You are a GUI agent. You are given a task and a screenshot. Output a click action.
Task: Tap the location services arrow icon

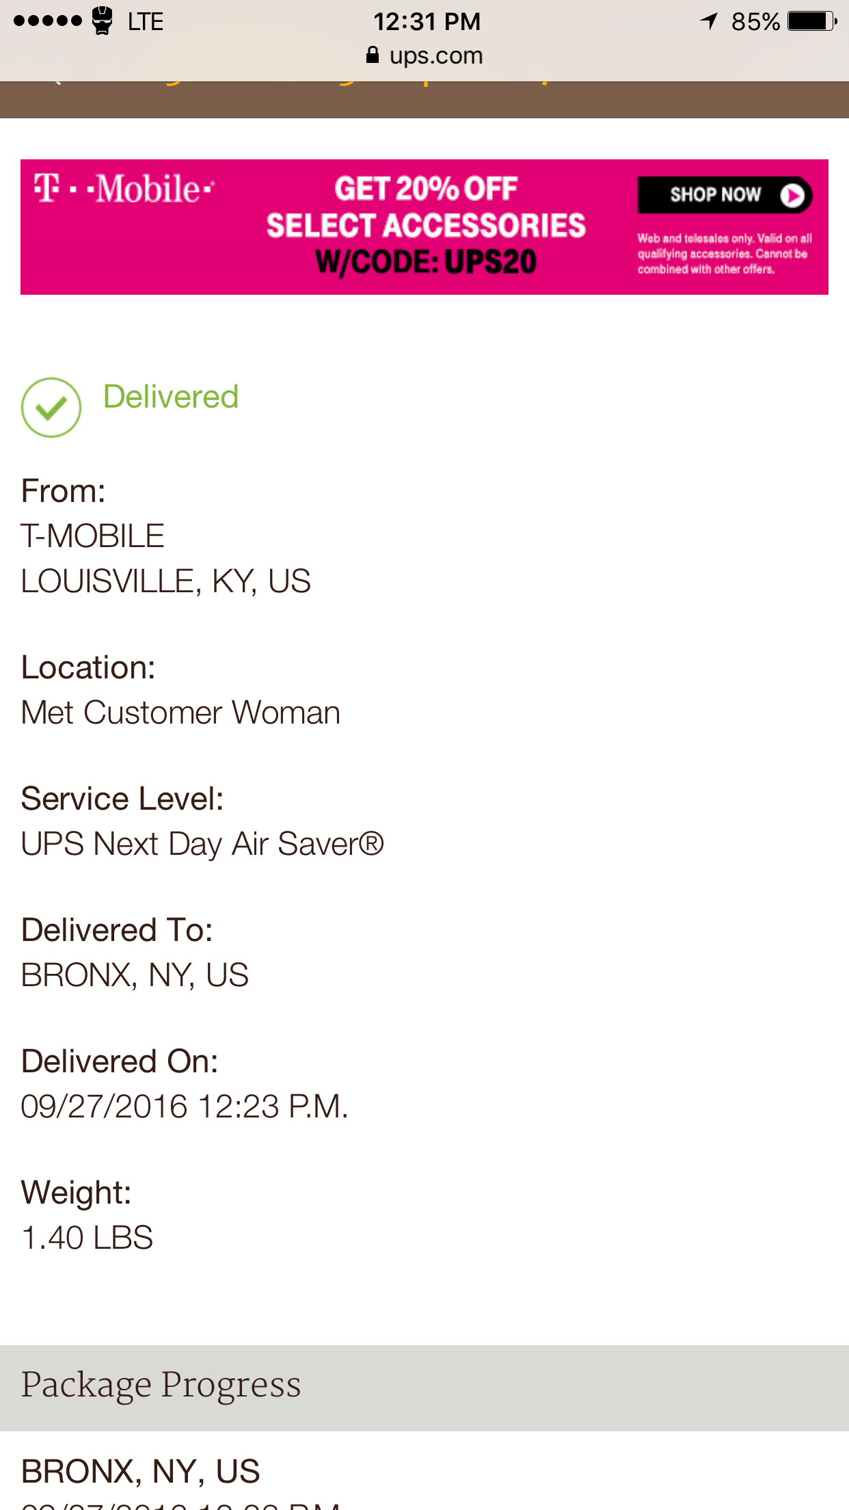click(709, 21)
